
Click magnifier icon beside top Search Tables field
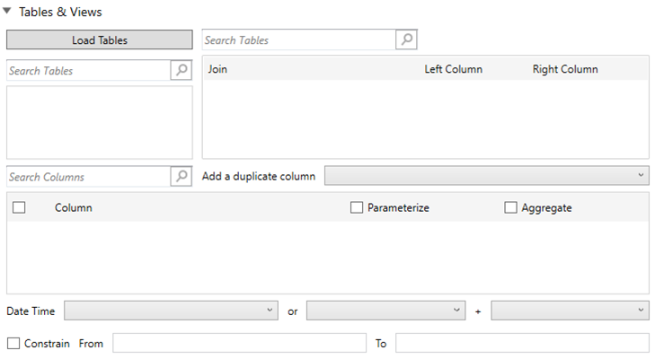[407, 40]
